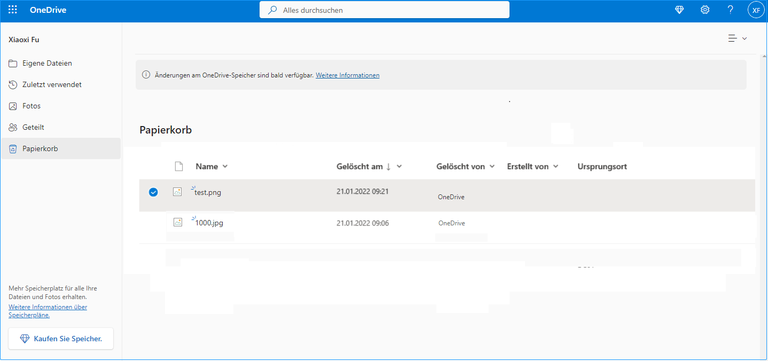Click the OneDrive title in header
Viewport: 768px width, 361px height.
48,10
